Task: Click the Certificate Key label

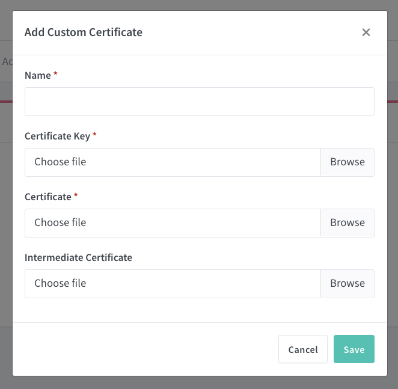Action: point(57,136)
